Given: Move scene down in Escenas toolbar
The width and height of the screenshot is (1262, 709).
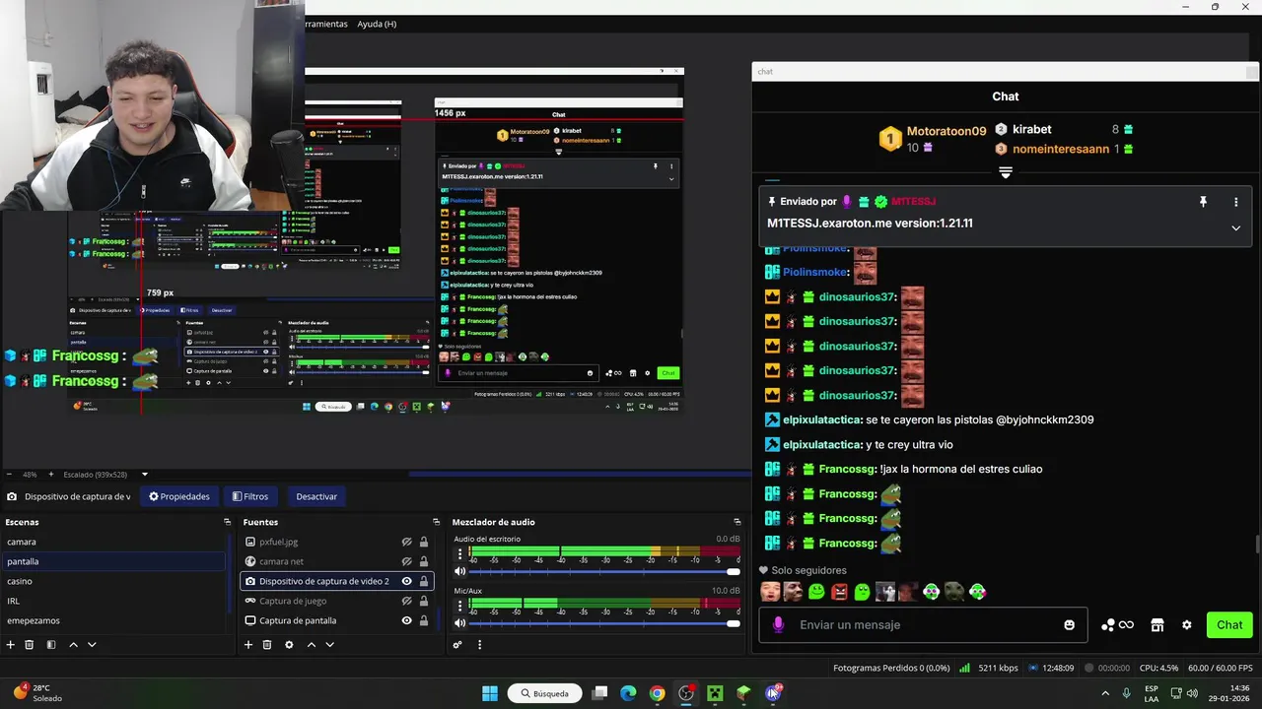Looking at the screenshot, I should tap(92, 645).
